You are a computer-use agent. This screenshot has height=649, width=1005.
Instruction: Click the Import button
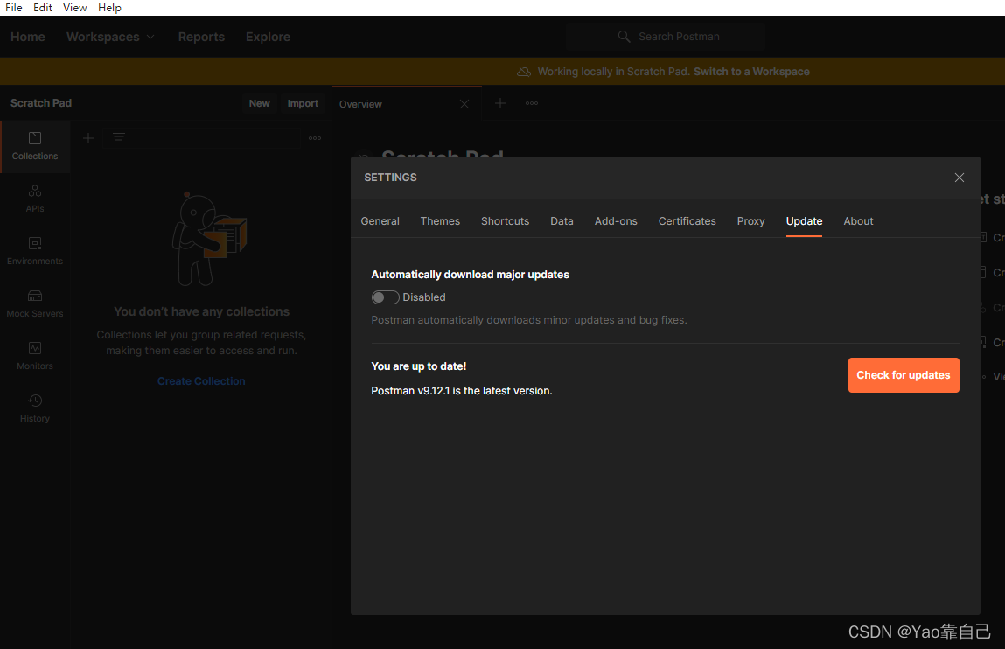click(303, 103)
